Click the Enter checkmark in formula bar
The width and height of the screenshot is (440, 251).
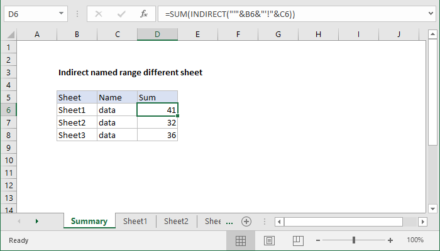120,13
